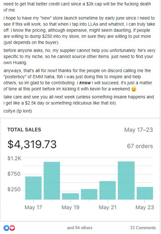Click the May 21 sales bar

[108, 190]
